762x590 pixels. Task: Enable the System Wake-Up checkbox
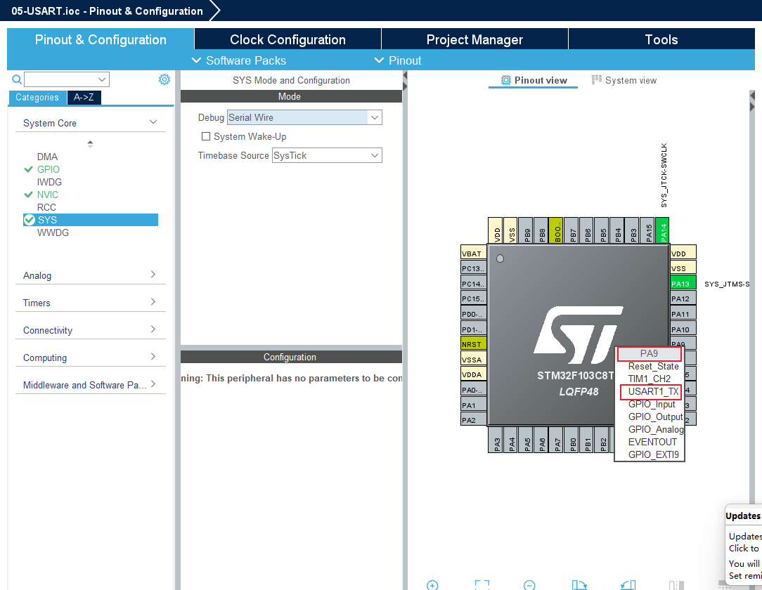pyautogui.click(x=206, y=136)
